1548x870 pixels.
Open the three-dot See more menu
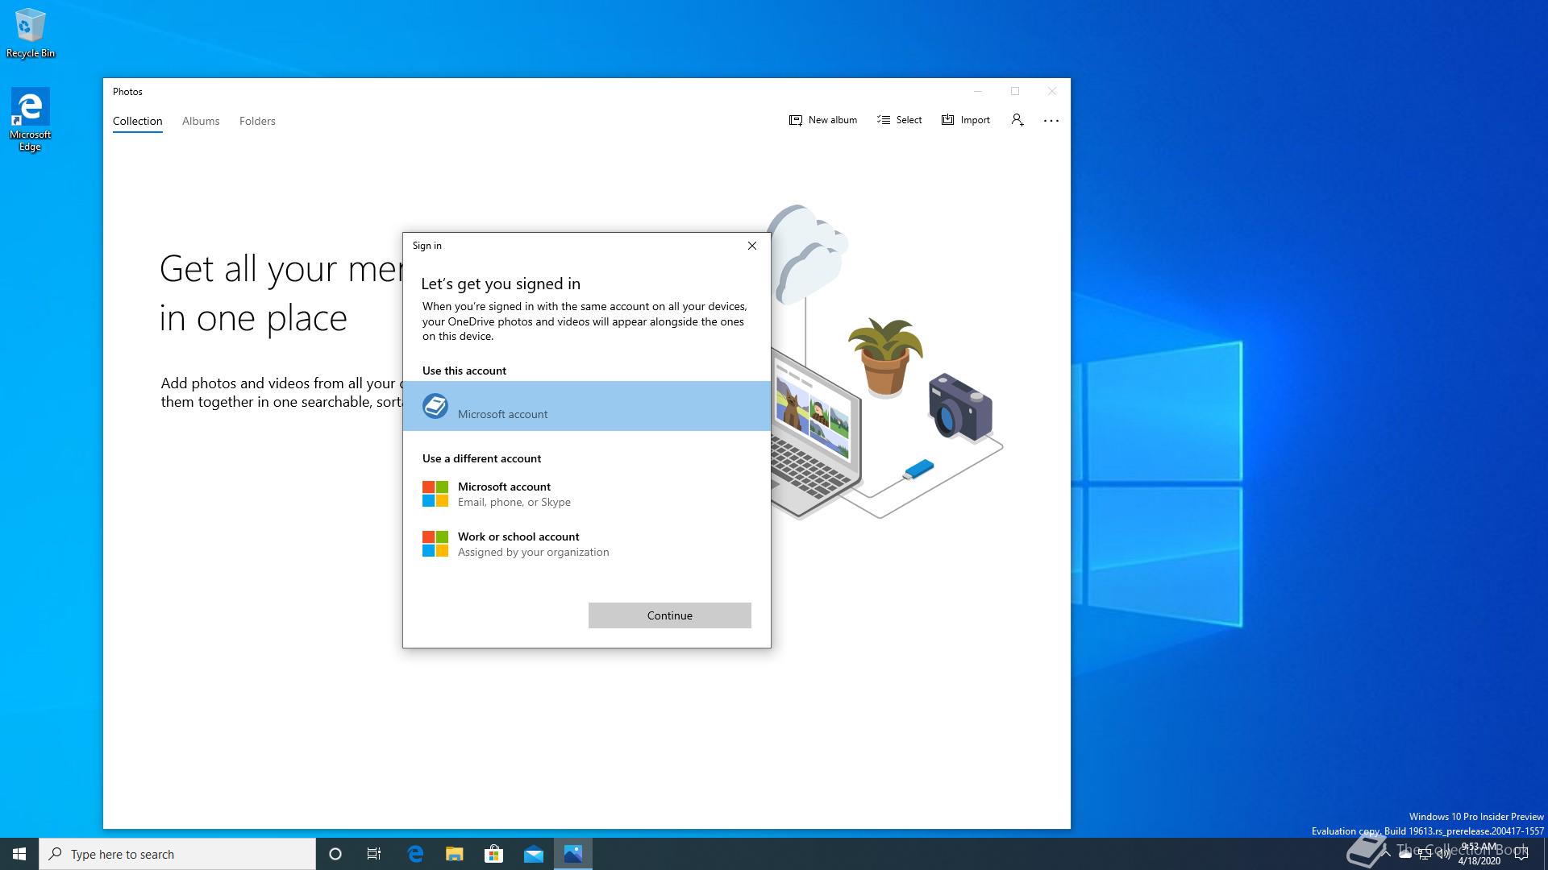tap(1051, 120)
